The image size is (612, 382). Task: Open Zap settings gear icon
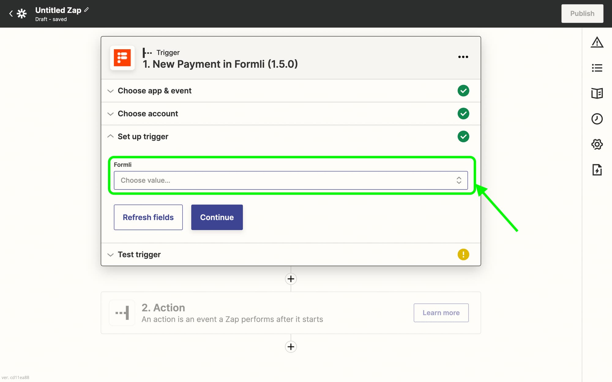tap(597, 144)
